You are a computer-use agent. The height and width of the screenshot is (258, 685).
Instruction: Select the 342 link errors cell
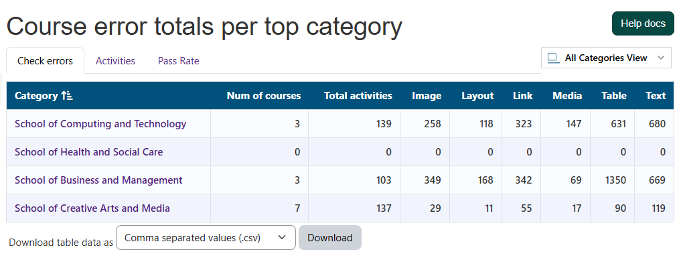click(x=521, y=180)
